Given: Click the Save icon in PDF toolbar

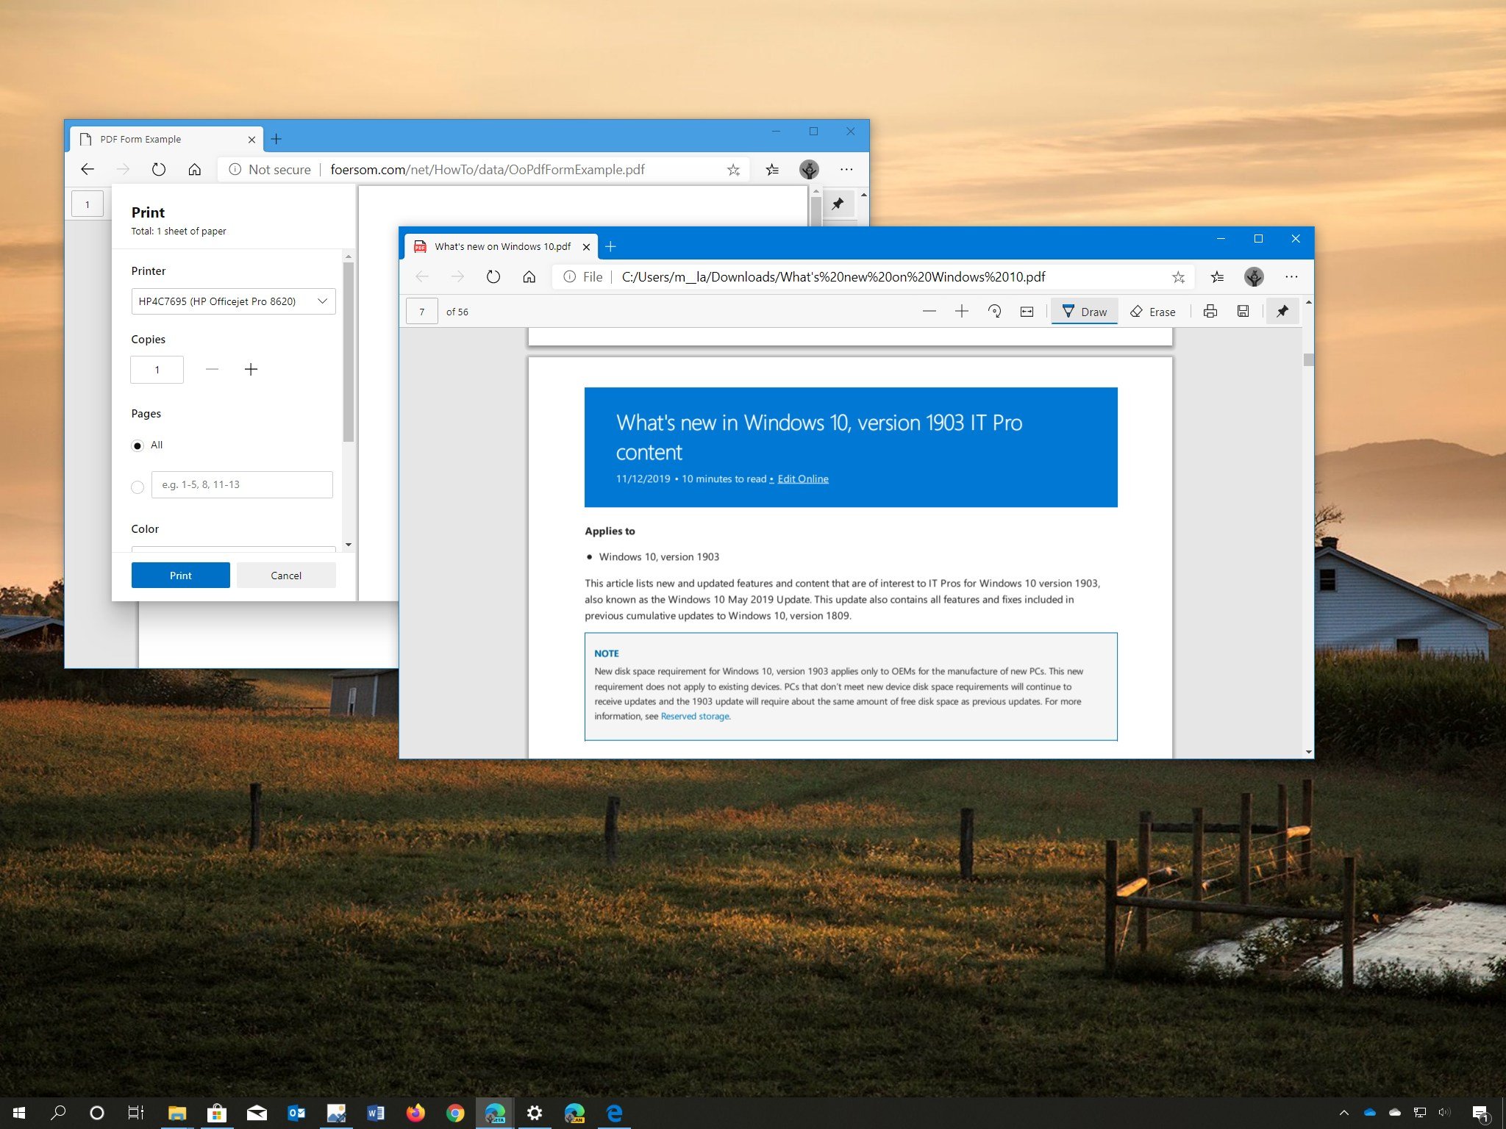Looking at the screenshot, I should click(1243, 312).
